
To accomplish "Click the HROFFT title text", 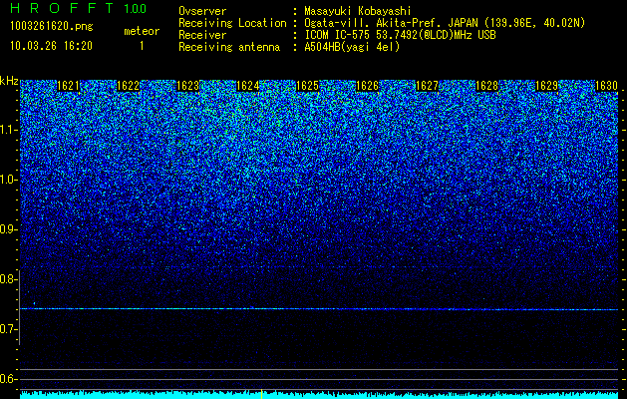I will coord(62,8).
